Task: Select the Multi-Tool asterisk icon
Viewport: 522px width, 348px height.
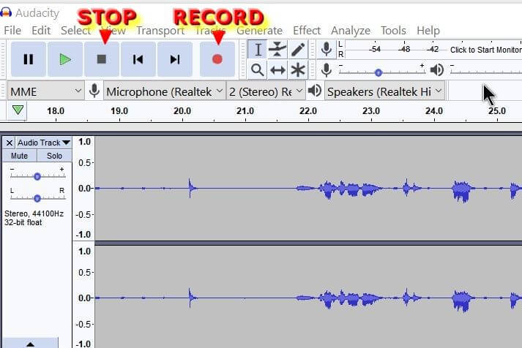Action: click(x=298, y=70)
